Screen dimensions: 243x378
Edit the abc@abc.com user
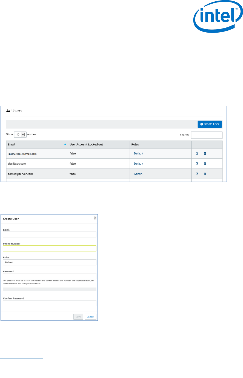(197, 164)
